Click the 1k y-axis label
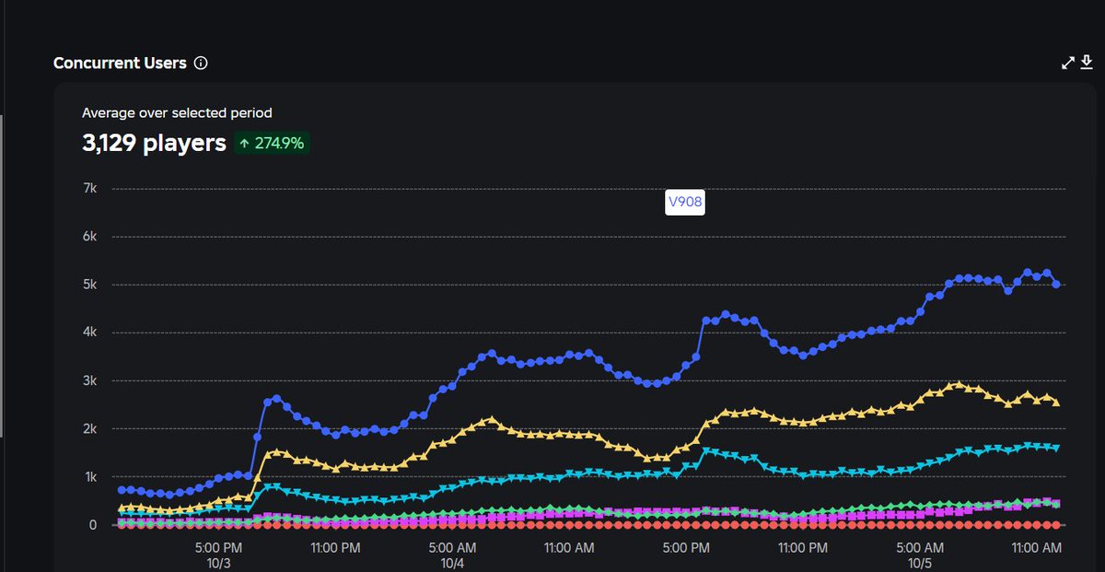Screen dimensions: 1105x572 click(x=90, y=477)
